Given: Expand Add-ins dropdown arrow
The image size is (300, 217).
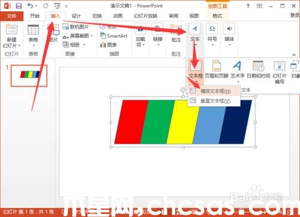Looking at the screenshot, I should point(143,44).
